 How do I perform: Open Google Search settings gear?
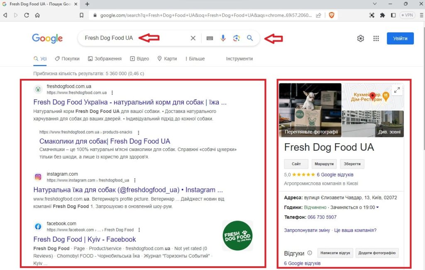tap(360, 38)
